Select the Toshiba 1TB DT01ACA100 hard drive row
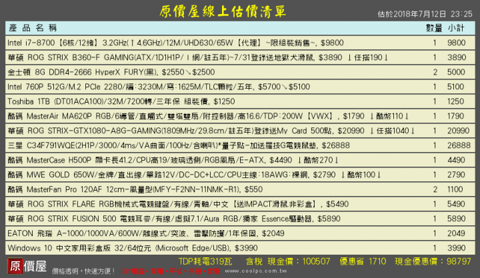 [240, 101]
